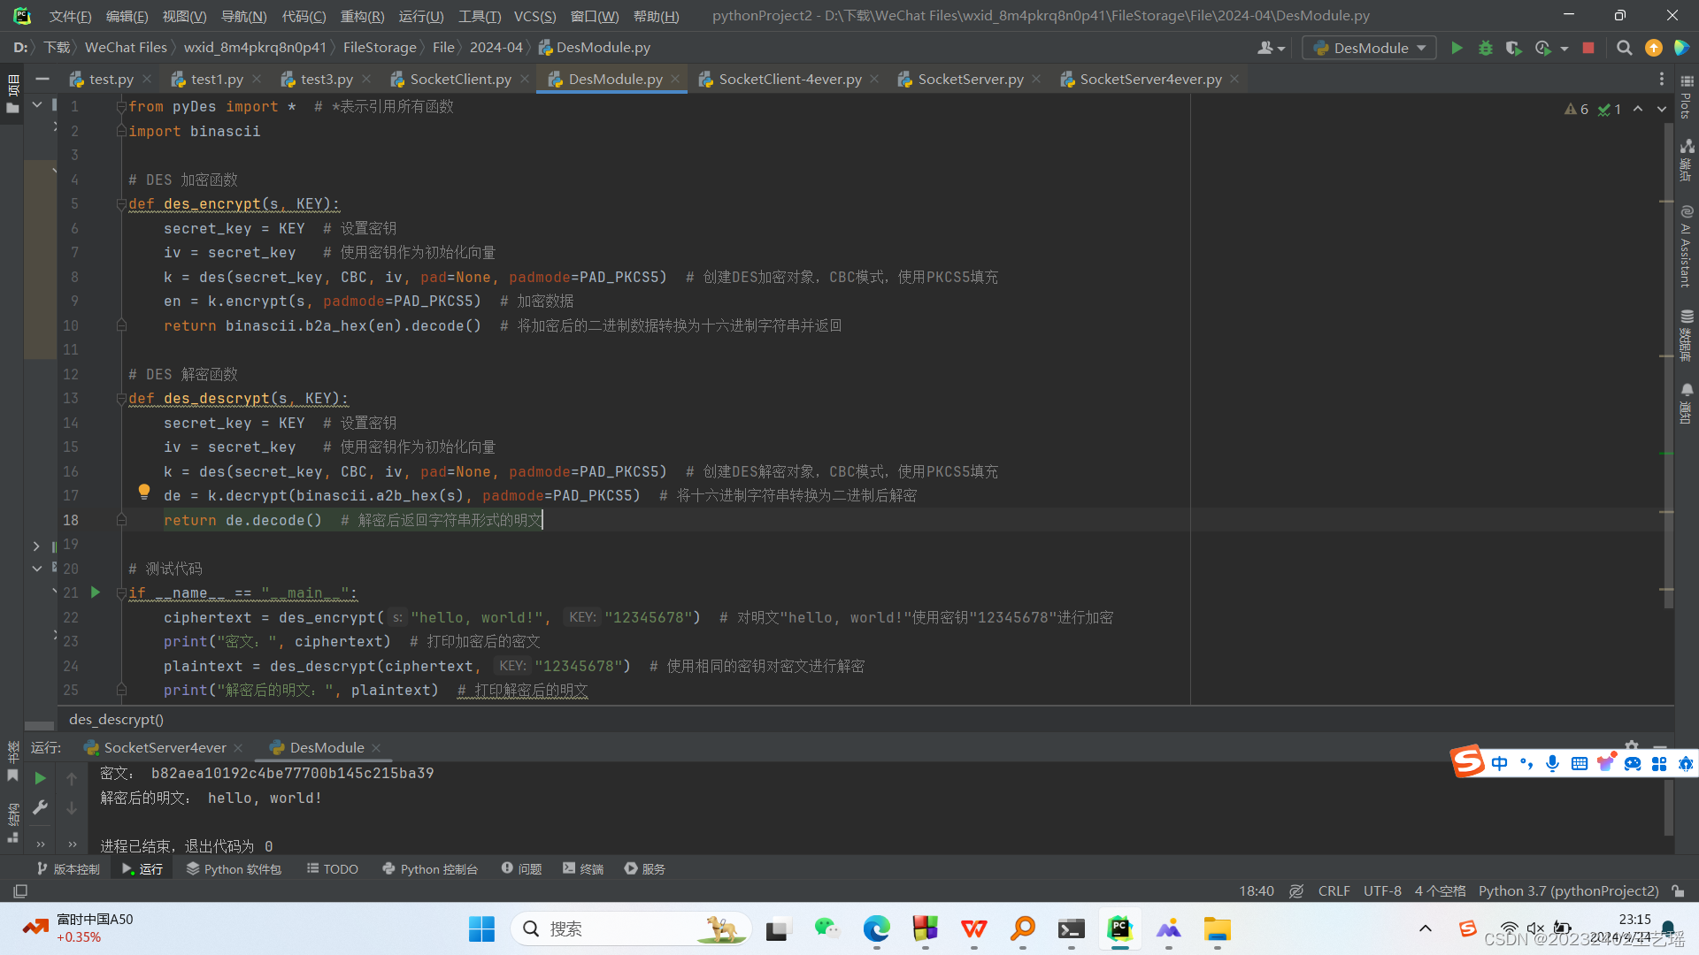The image size is (1699, 955).
Task: Open the Python 控制台 tool window
Action: [430, 869]
